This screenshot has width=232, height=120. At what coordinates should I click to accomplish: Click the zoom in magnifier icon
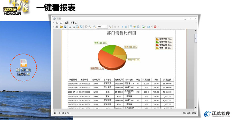pos(110,27)
